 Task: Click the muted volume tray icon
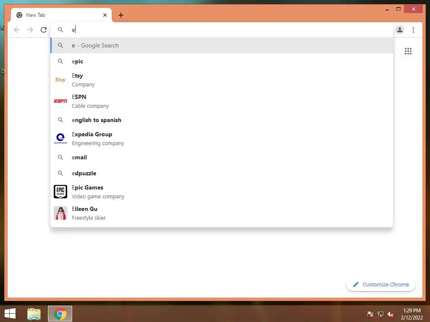click(x=391, y=314)
